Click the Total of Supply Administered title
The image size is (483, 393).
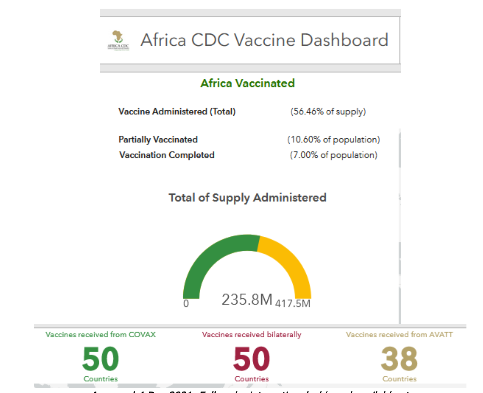click(247, 198)
